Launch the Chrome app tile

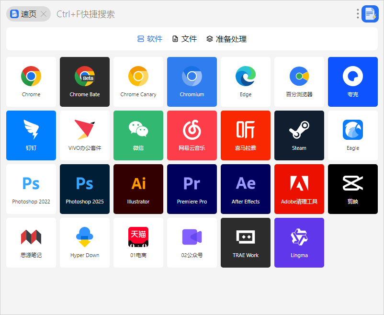tap(31, 82)
